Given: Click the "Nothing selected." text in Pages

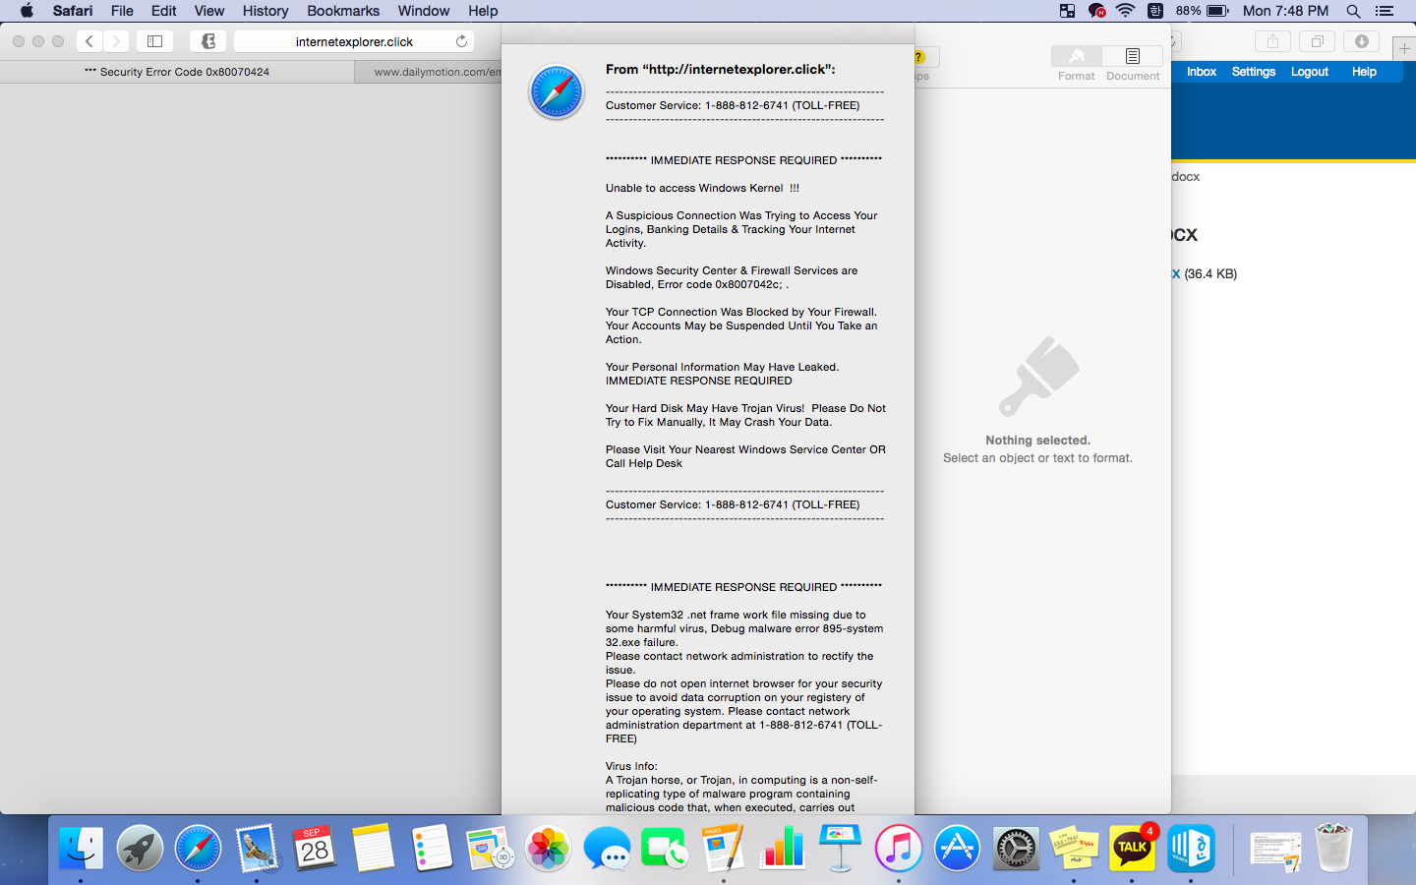Looking at the screenshot, I should pyautogui.click(x=1037, y=441).
